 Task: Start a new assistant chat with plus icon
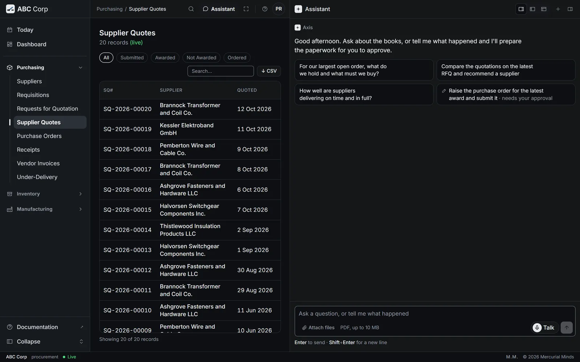click(558, 9)
